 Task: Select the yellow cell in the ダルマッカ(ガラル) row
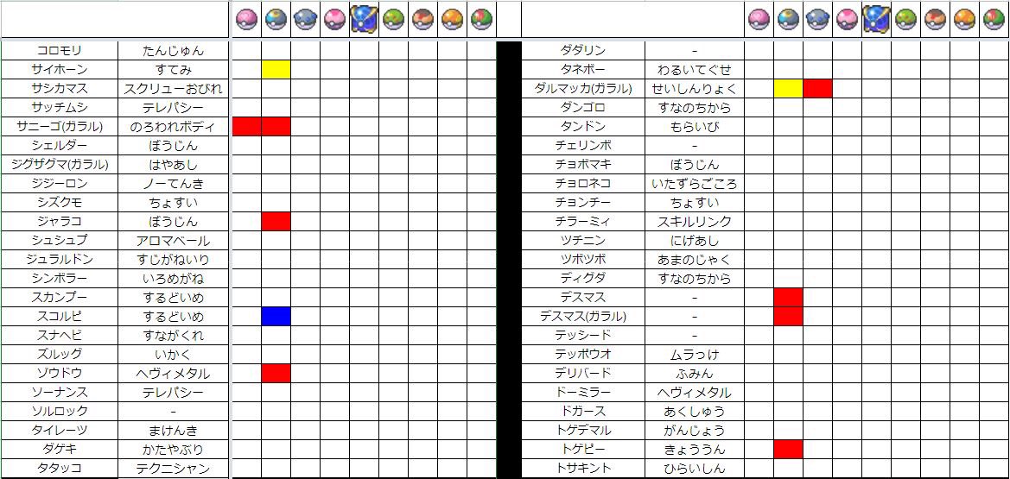pyautogui.click(x=789, y=88)
